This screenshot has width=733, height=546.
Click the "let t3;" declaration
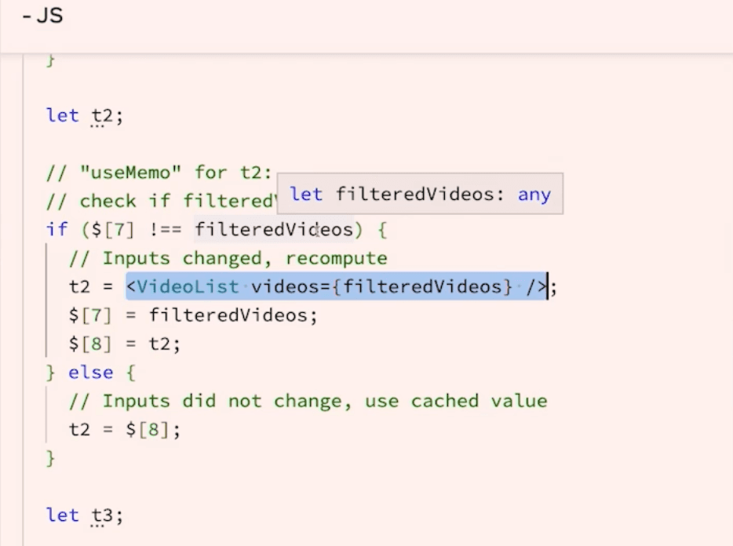[x=83, y=515]
